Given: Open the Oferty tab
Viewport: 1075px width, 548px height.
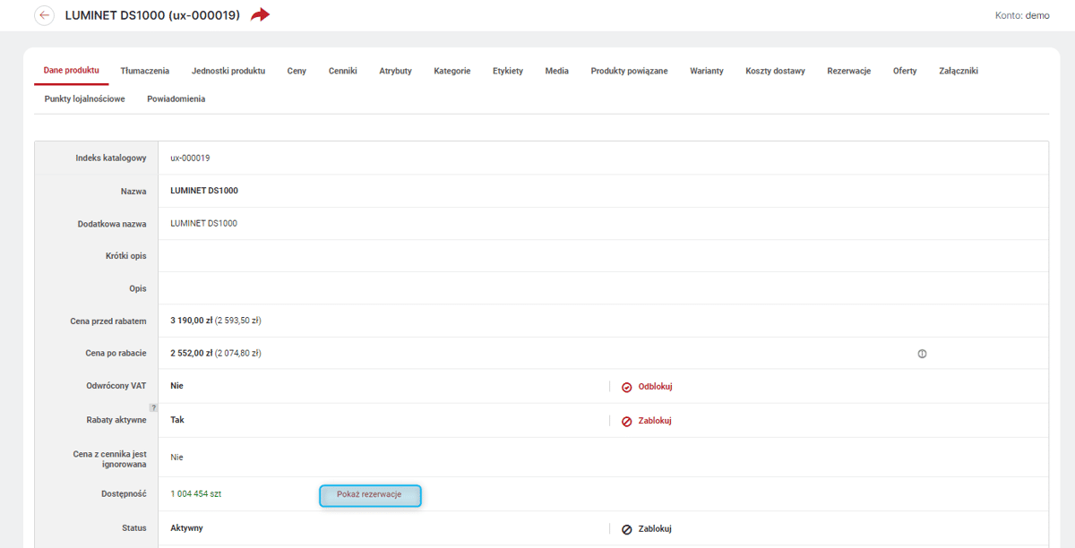Looking at the screenshot, I should pos(905,71).
